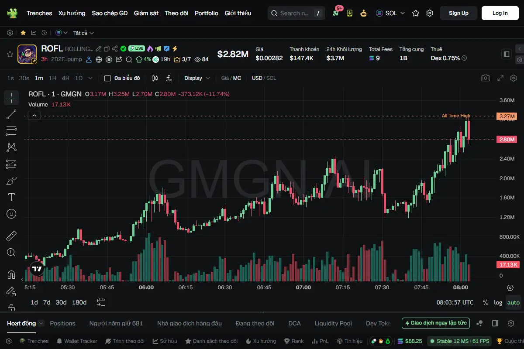Click the candlestick chart type icon
The height and width of the screenshot is (349, 524).
tap(155, 78)
